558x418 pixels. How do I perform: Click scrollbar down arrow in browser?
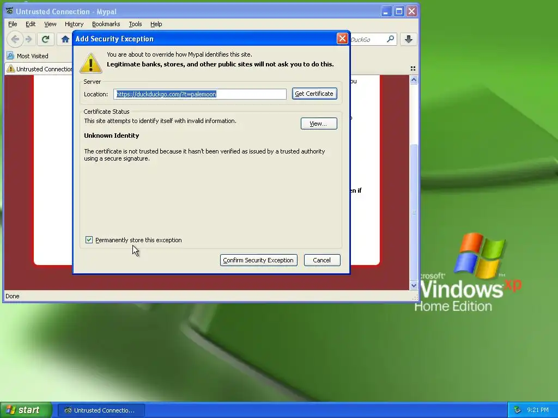pyautogui.click(x=414, y=285)
